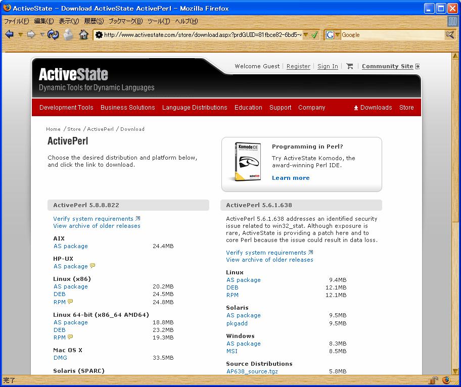
Task: Open the ブックマーク (Bookmarks) menu
Action: point(125,21)
